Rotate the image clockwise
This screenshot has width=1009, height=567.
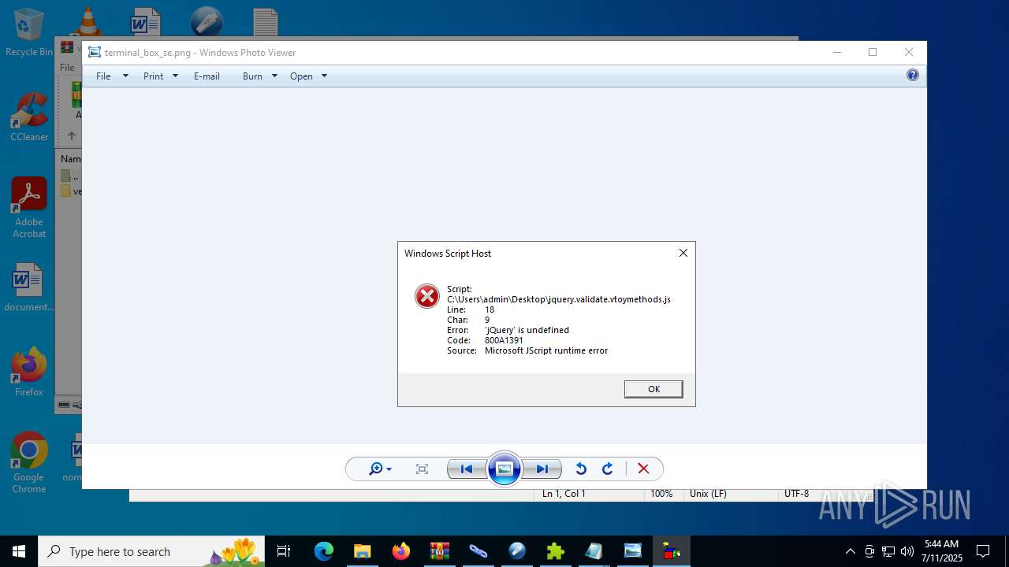click(x=608, y=469)
